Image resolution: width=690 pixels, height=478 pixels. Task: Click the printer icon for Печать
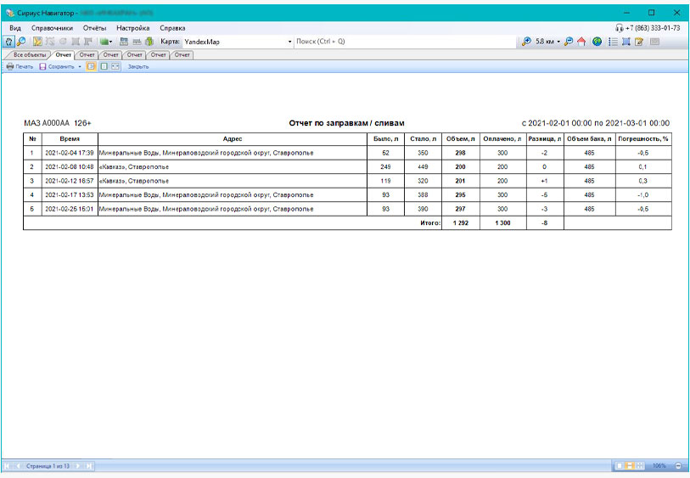click(x=10, y=66)
